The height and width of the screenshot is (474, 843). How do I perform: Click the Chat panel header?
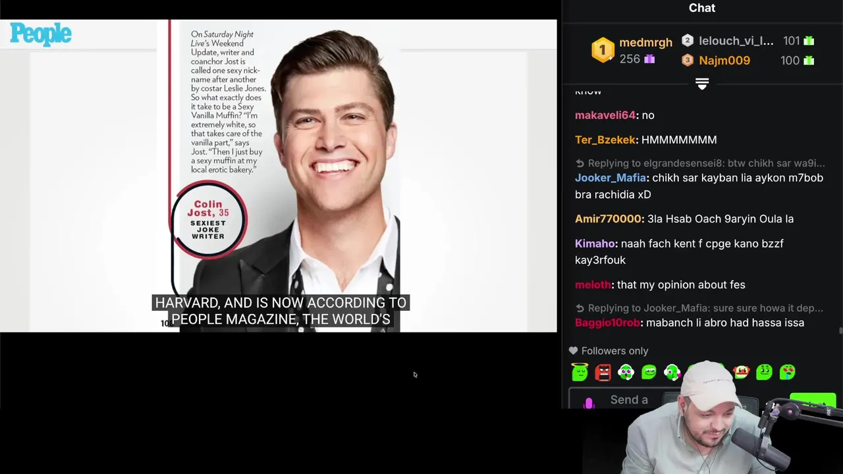click(702, 8)
